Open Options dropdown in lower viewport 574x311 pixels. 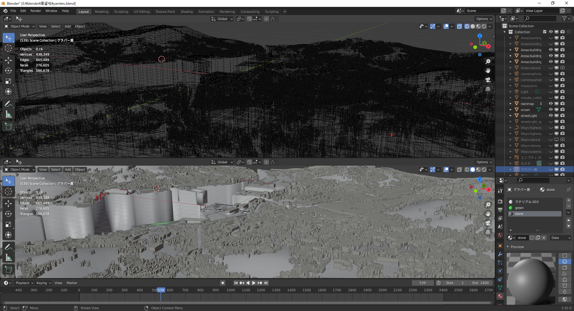coord(484,162)
